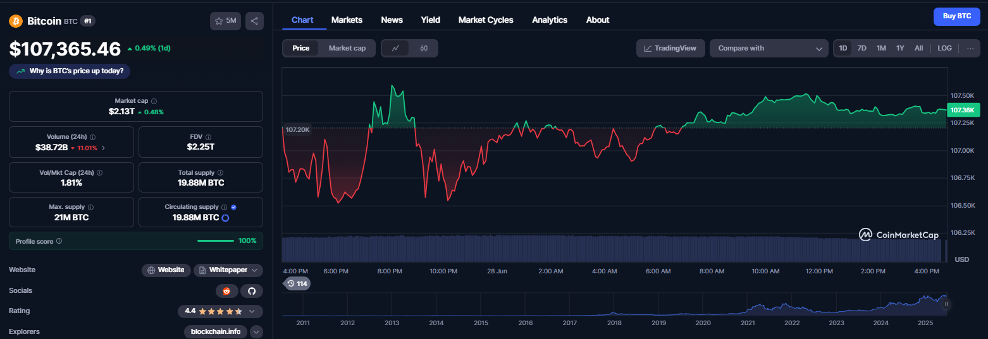Image resolution: width=988 pixels, height=339 pixels.
Task: Open the Yield tab
Action: (x=431, y=20)
